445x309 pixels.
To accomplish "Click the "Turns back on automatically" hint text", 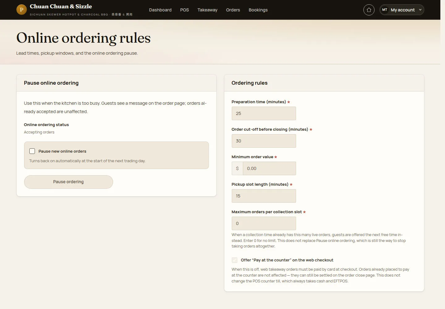I will point(87,161).
